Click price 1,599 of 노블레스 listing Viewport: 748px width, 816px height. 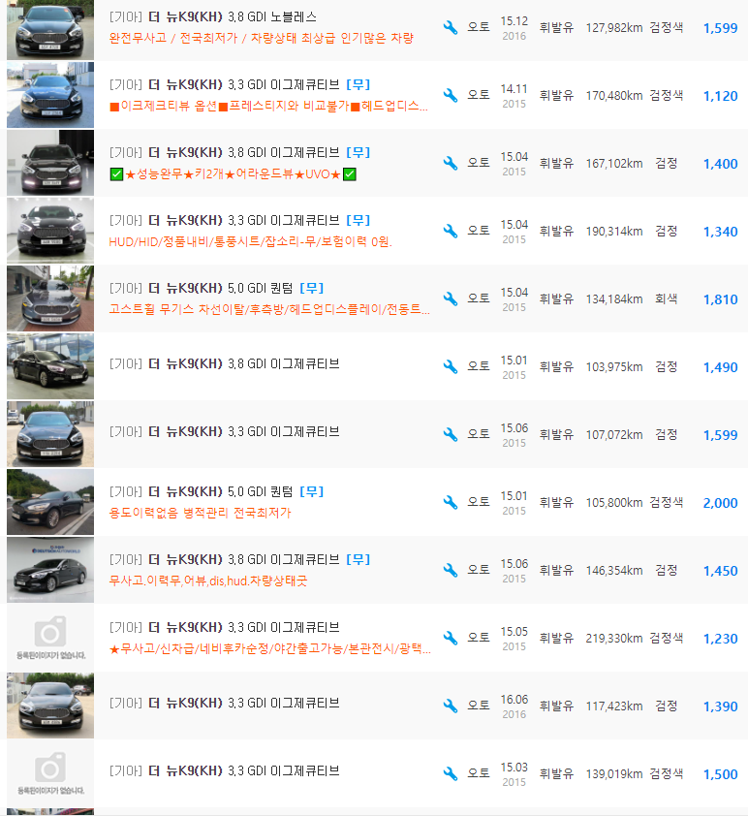click(x=721, y=28)
